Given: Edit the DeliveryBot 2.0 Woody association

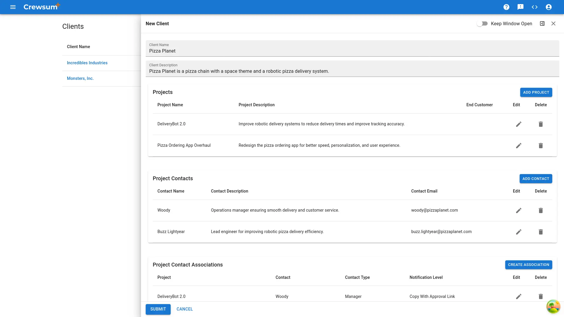Looking at the screenshot, I should pos(518,296).
